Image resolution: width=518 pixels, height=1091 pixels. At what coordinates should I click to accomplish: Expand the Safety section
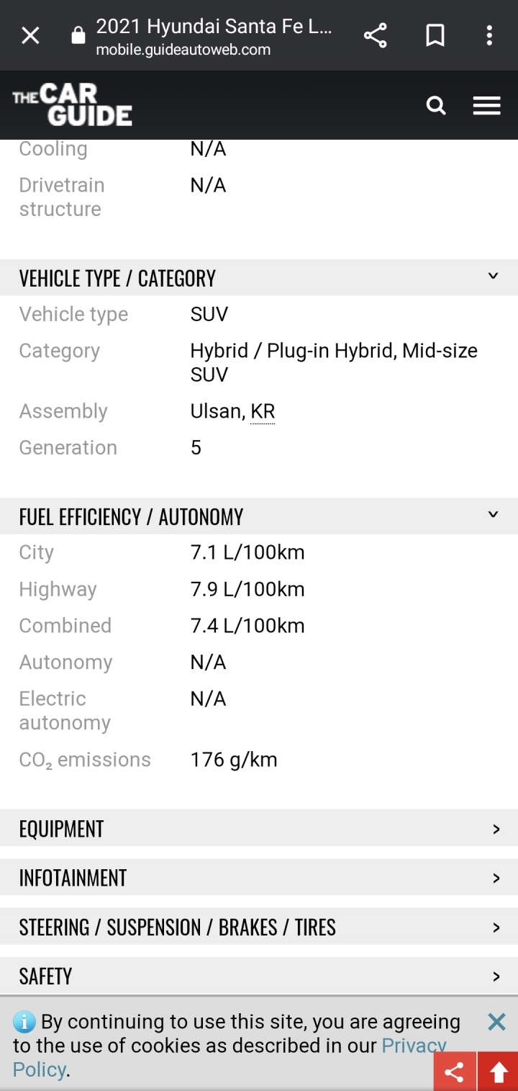click(x=259, y=976)
